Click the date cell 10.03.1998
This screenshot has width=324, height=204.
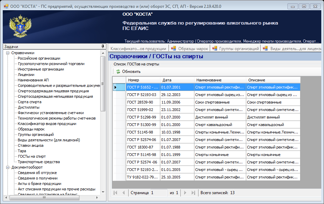177,132
